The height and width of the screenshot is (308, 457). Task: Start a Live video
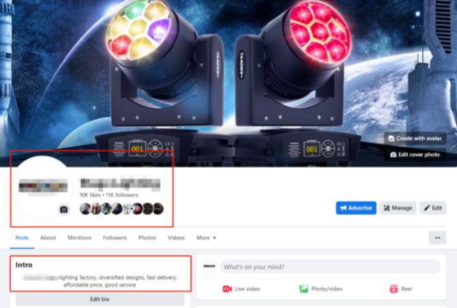coord(241,289)
